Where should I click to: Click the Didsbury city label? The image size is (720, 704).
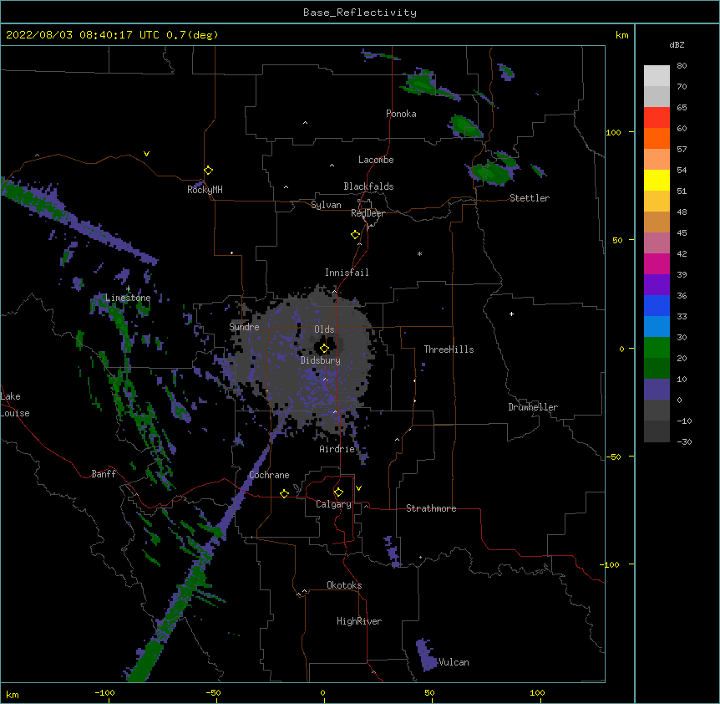pos(321,360)
